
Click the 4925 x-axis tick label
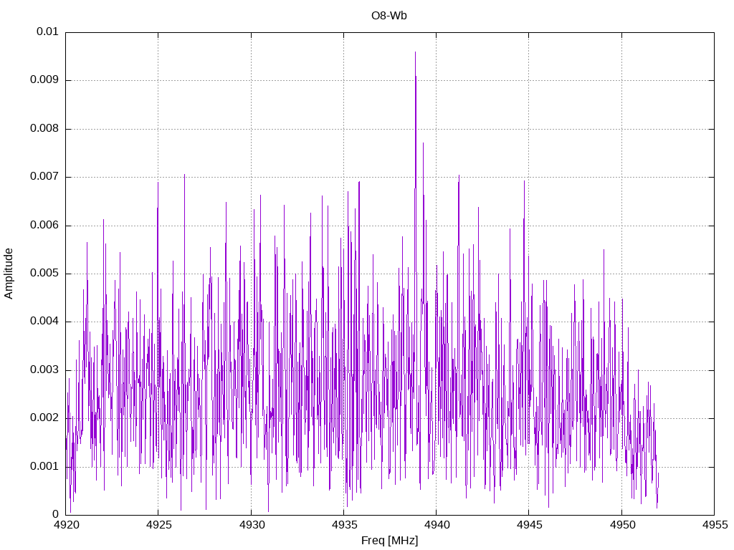click(x=158, y=525)
